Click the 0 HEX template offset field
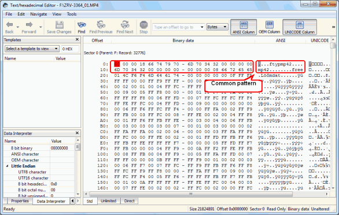The width and height of the screenshot is (339, 215). 70,49
